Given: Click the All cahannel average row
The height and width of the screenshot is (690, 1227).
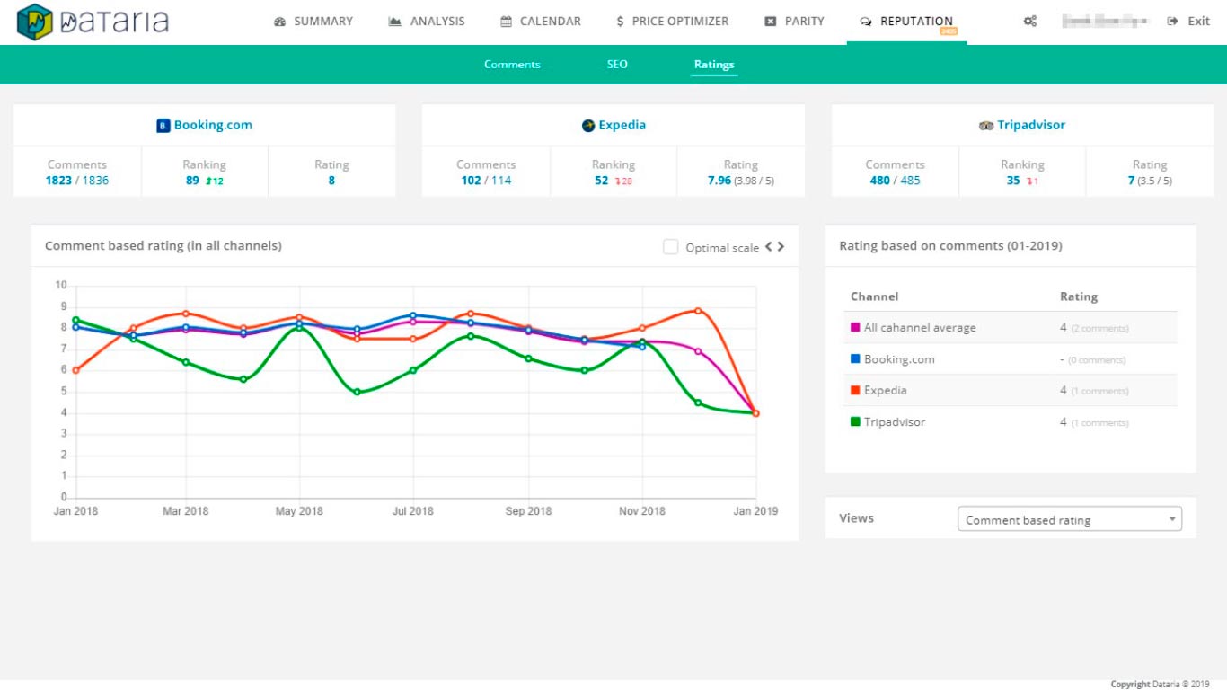Looking at the screenshot, I should tap(1011, 328).
